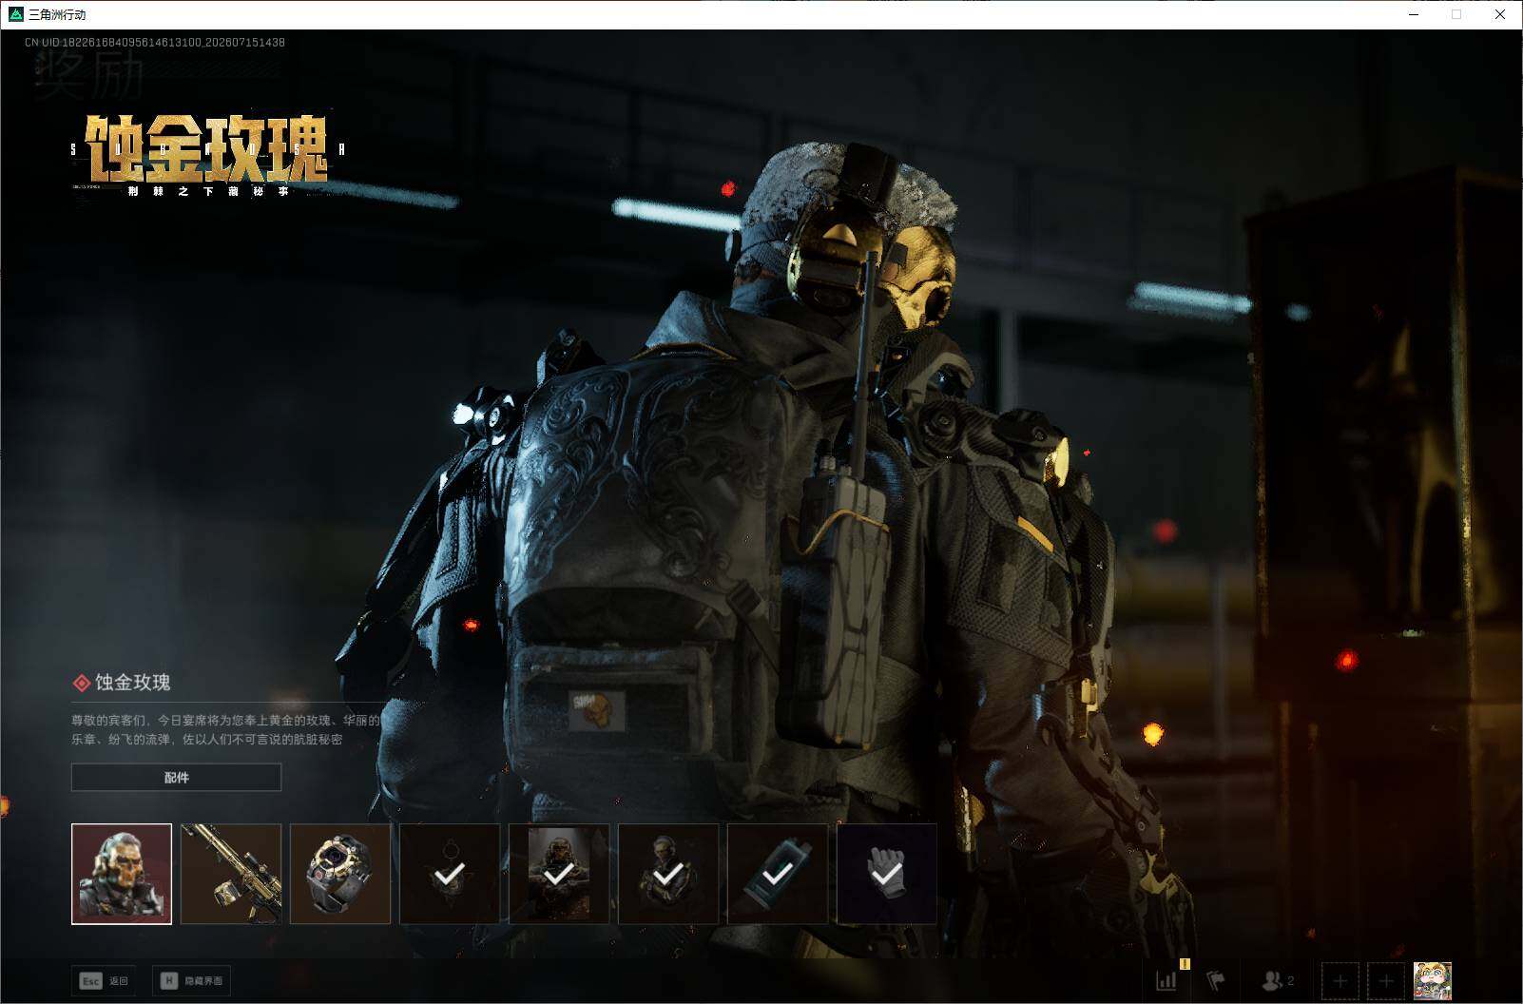Select the checked operator card beside the pendant

point(559,874)
